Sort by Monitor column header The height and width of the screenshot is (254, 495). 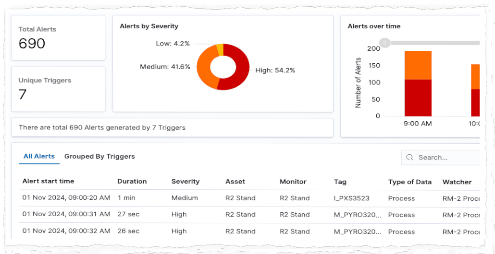pyautogui.click(x=293, y=181)
